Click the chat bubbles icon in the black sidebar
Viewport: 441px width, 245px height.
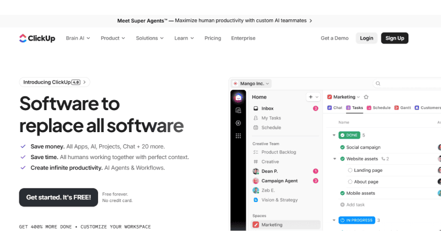pos(238,111)
